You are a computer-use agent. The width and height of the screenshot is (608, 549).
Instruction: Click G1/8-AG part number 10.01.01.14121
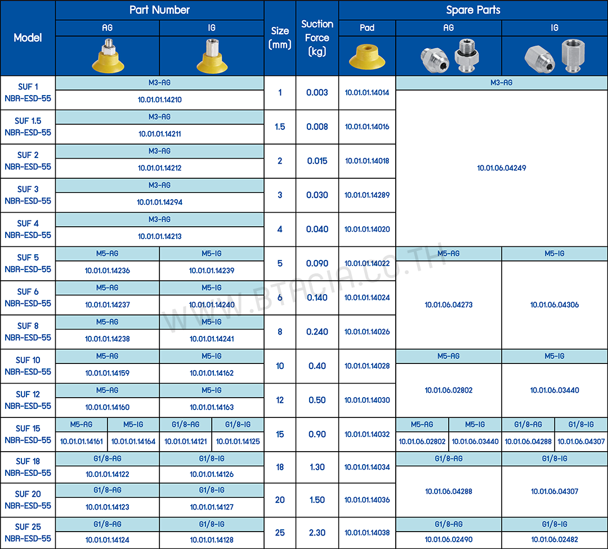click(186, 442)
